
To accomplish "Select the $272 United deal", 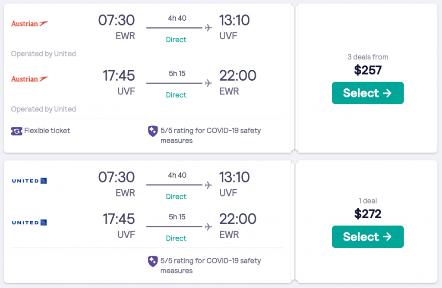I will click(x=367, y=237).
